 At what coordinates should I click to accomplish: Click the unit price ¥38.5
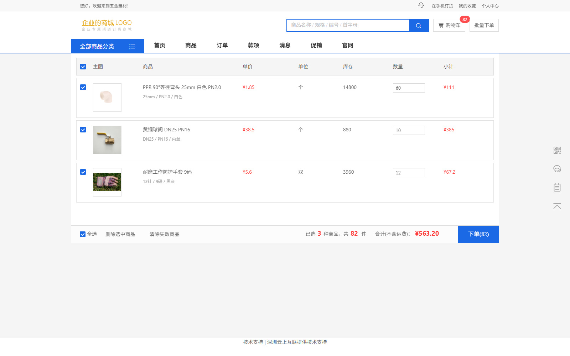tap(249, 130)
